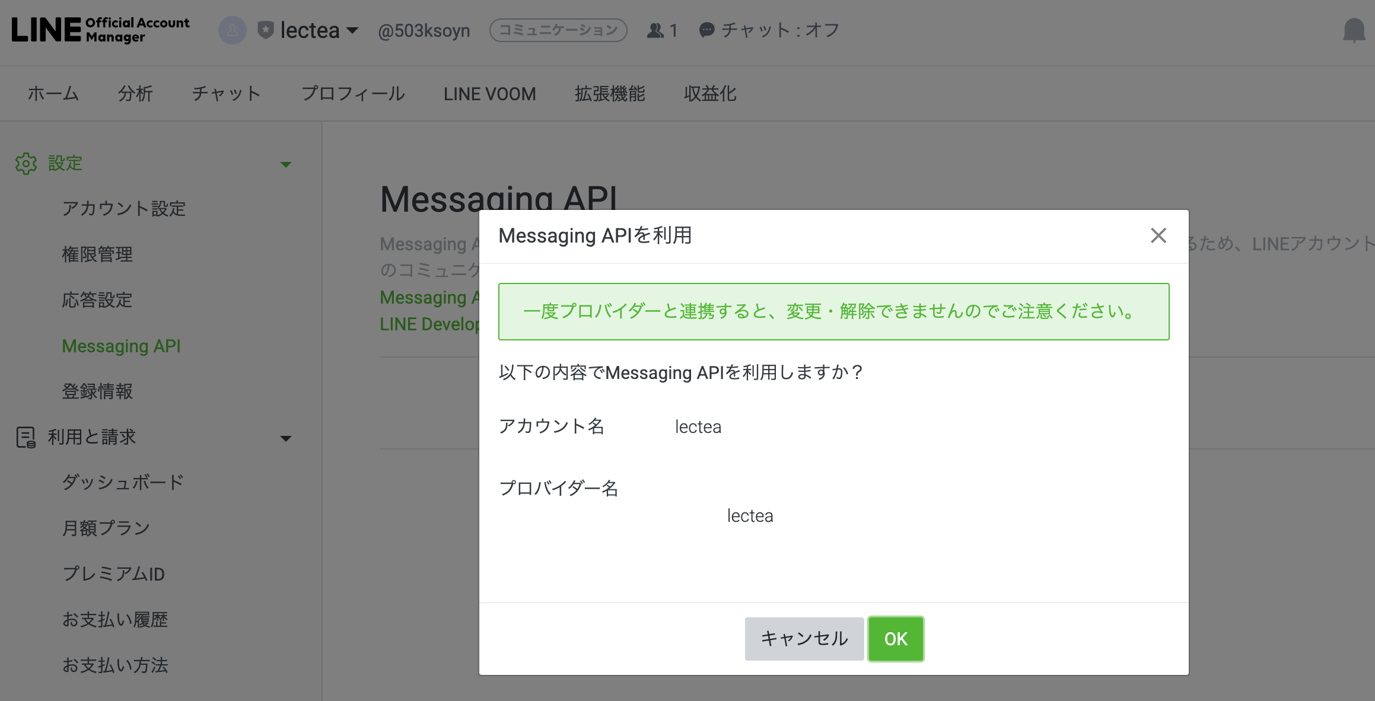Open the lectea account dropdown arrow
The width and height of the screenshot is (1375, 701).
point(352,31)
